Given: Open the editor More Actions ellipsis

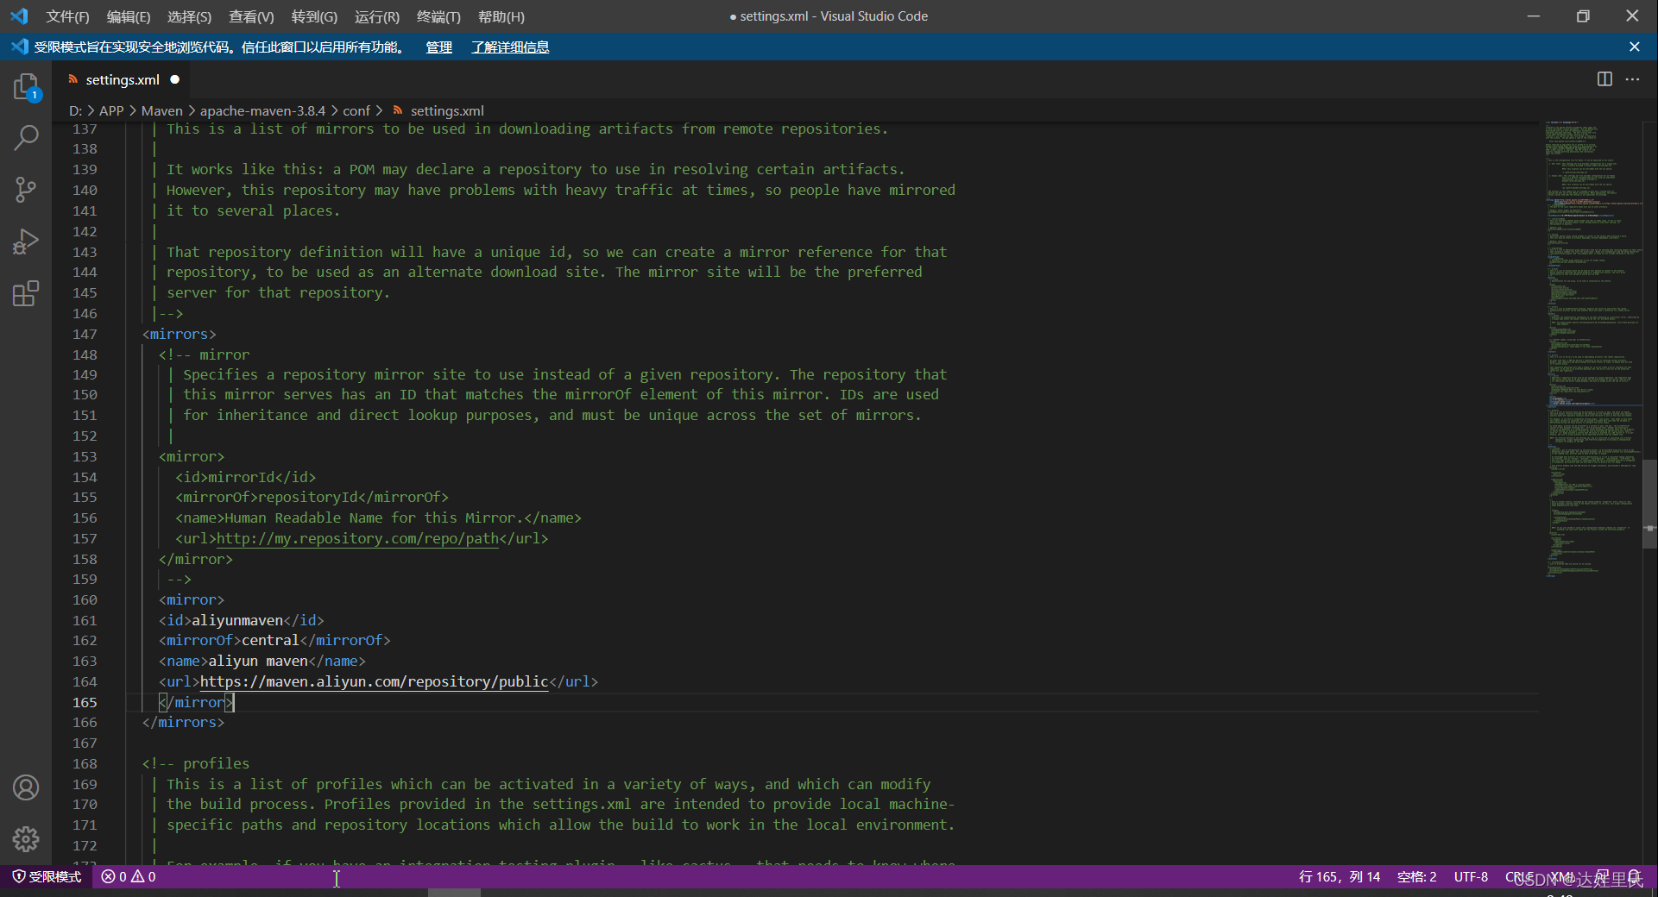Looking at the screenshot, I should tap(1632, 79).
